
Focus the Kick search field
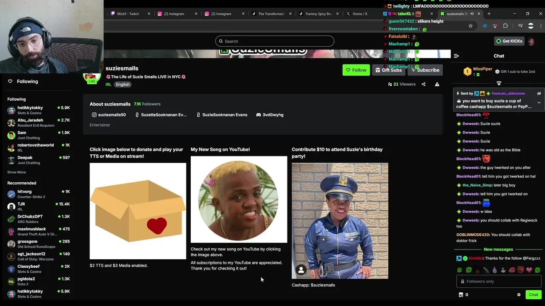275,41
